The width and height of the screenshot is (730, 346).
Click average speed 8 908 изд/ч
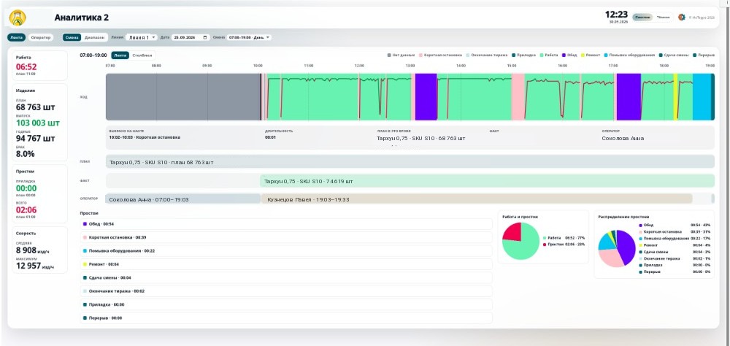pyautogui.click(x=33, y=250)
